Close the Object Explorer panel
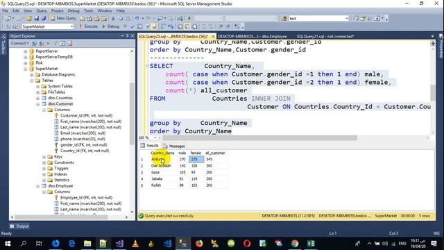 [133, 36]
